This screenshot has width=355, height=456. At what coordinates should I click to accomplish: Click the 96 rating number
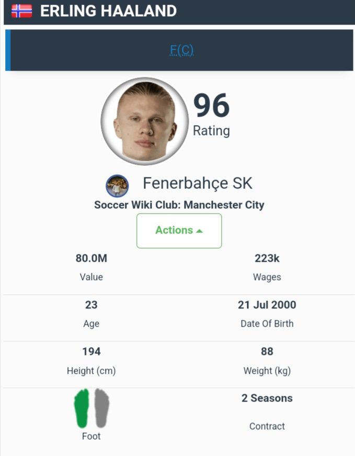211,105
